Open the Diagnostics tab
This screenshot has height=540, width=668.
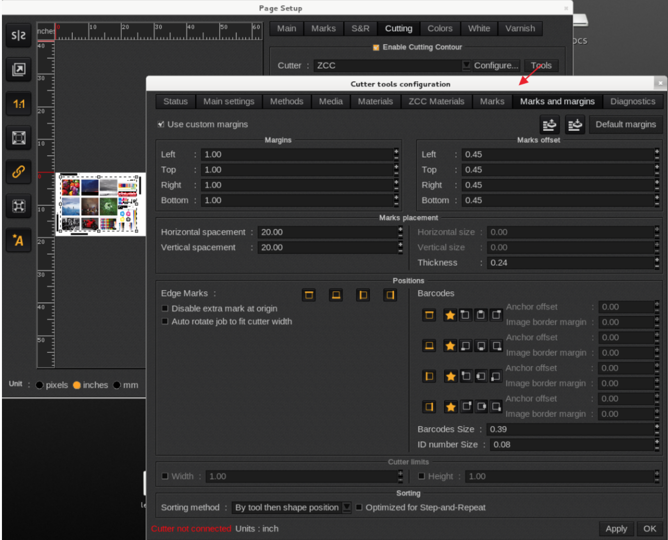[632, 101]
